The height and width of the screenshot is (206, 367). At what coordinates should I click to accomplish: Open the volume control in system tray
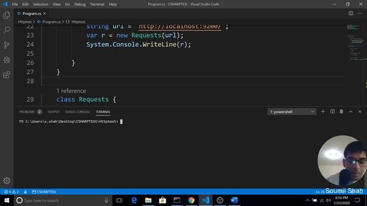coord(329,200)
